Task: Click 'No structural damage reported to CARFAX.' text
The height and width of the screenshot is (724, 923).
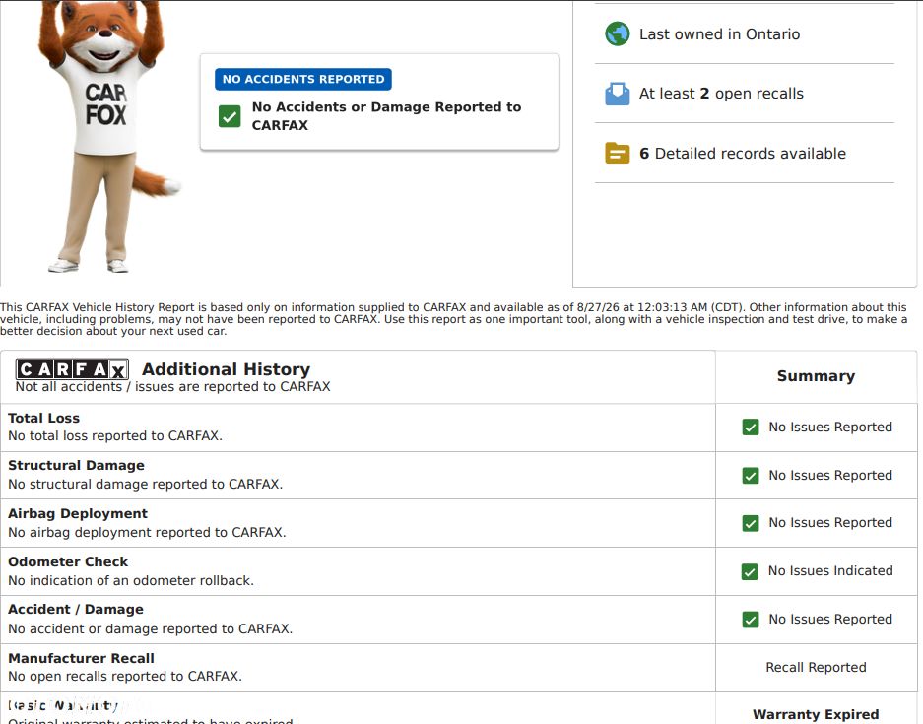Action: (x=146, y=485)
